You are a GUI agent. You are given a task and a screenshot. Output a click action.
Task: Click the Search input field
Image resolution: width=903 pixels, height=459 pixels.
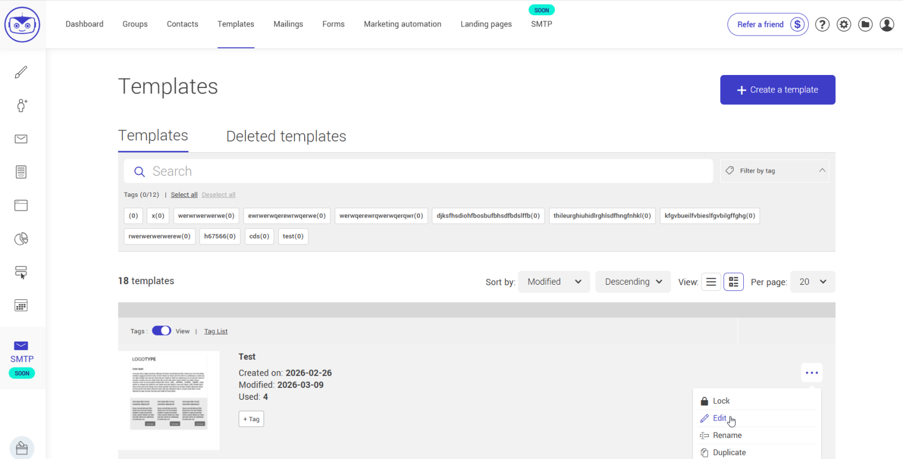click(418, 171)
